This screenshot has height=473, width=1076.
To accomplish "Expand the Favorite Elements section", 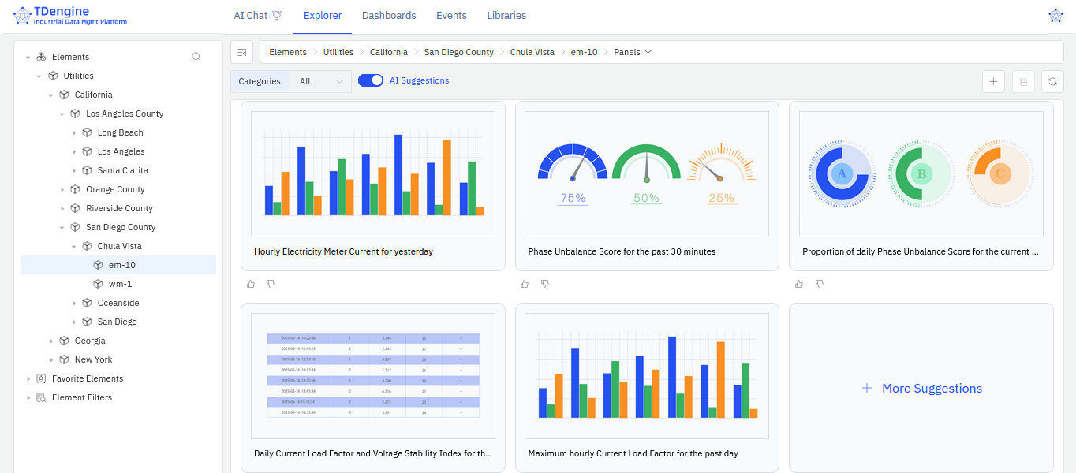I will click(28, 378).
